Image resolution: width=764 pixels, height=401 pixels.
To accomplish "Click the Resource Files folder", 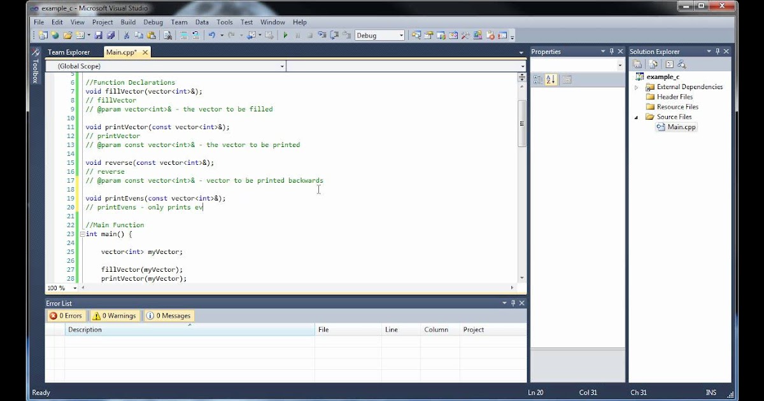I will 672,107.
